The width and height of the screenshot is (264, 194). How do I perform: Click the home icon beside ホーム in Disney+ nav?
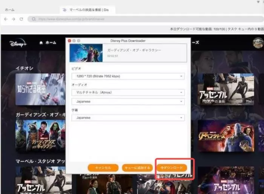click(41, 43)
